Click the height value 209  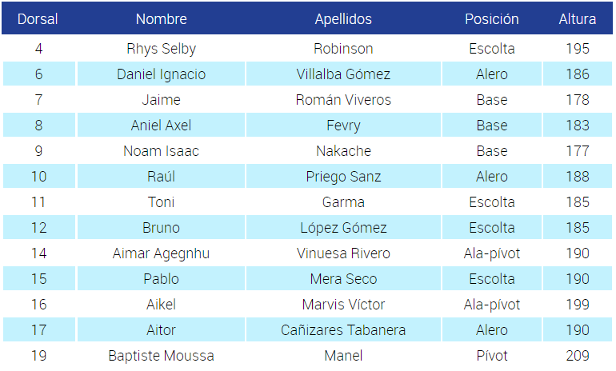578,355
